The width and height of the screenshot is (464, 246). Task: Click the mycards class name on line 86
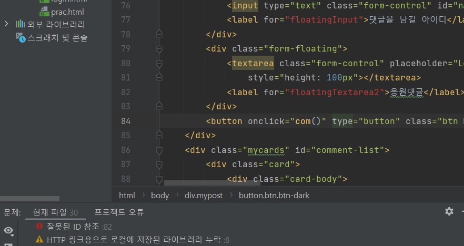(266, 150)
